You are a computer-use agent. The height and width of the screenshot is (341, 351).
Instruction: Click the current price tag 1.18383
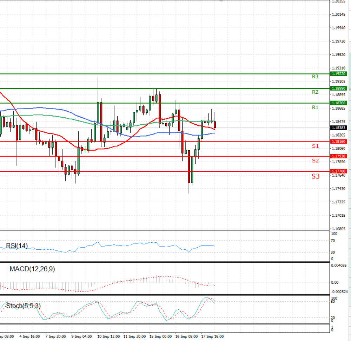(x=338, y=127)
